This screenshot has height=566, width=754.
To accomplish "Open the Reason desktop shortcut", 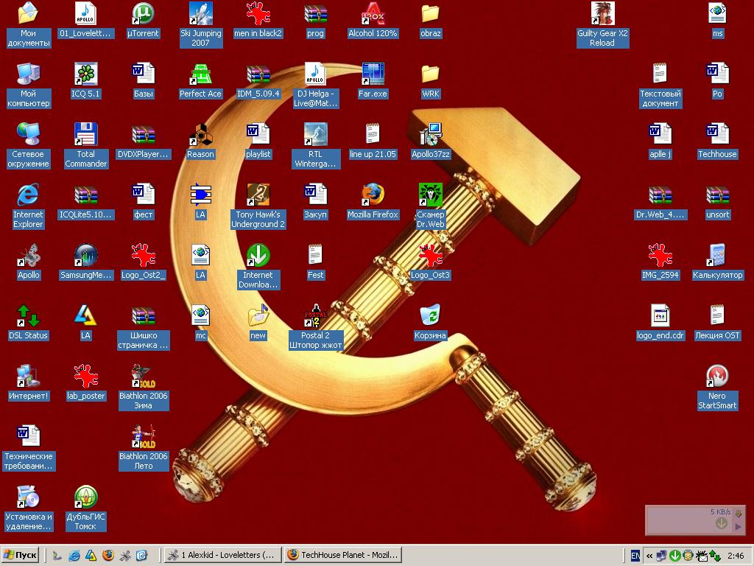I will tap(200, 134).
